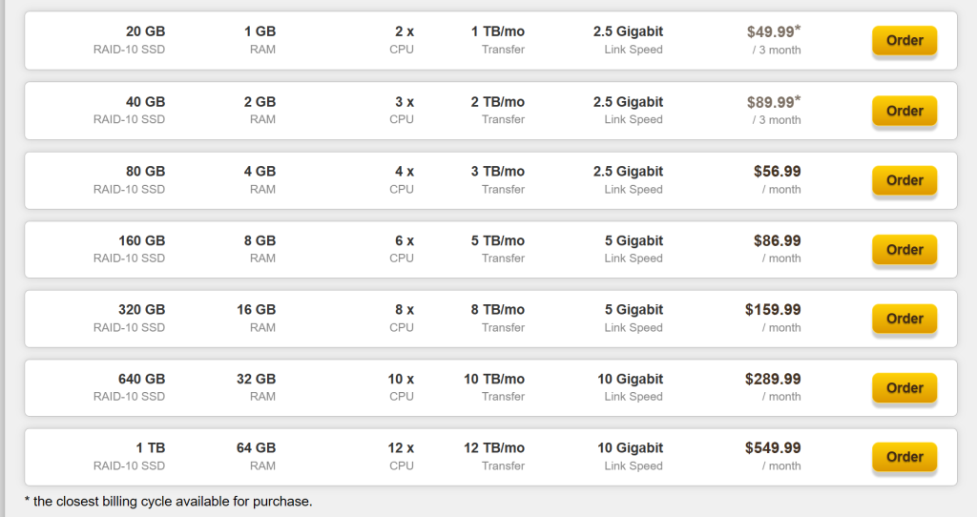Order the 20 GB RAID-10 SSD plan

(x=904, y=40)
